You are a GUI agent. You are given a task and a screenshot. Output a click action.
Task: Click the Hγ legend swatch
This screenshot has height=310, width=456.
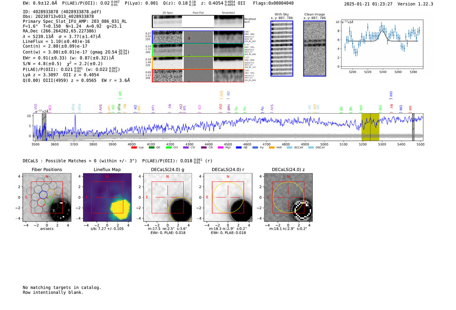[255, 147]
